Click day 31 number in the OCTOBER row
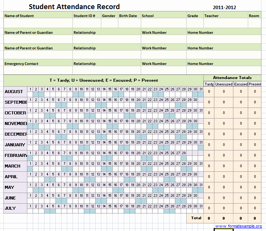The width and height of the screenshot is (266, 231). click(x=201, y=111)
